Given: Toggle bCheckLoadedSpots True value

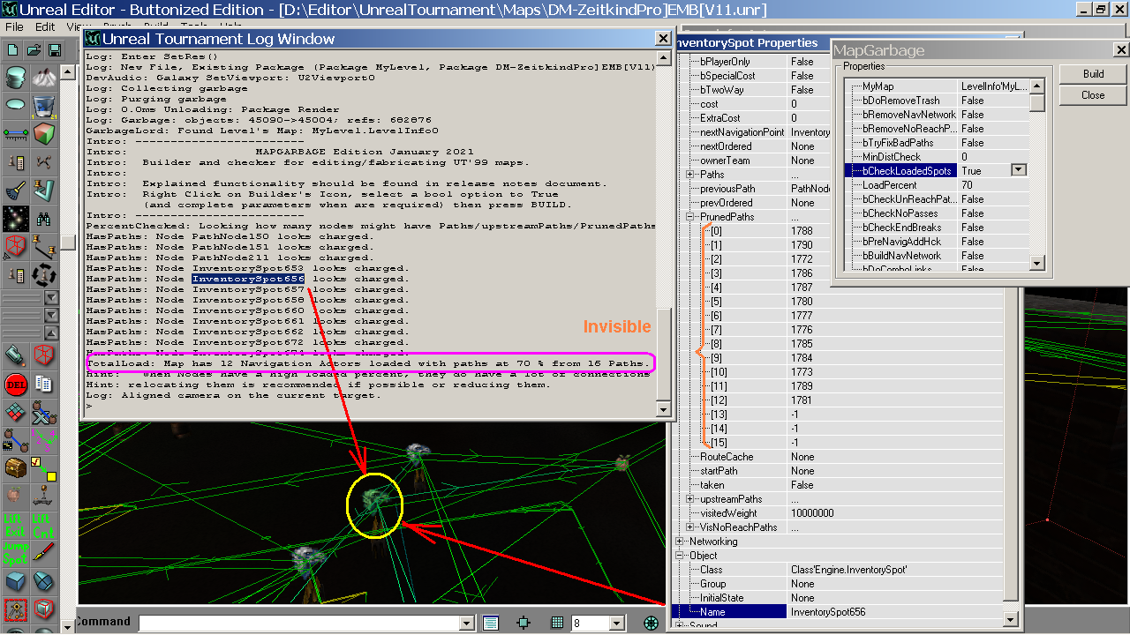Looking at the screenshot, I should point(983,171).
